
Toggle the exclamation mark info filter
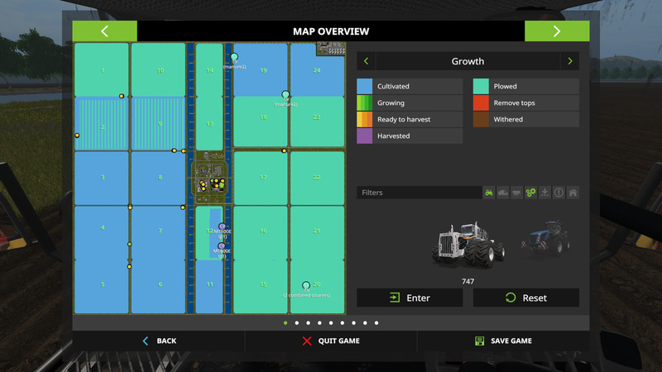559,193
